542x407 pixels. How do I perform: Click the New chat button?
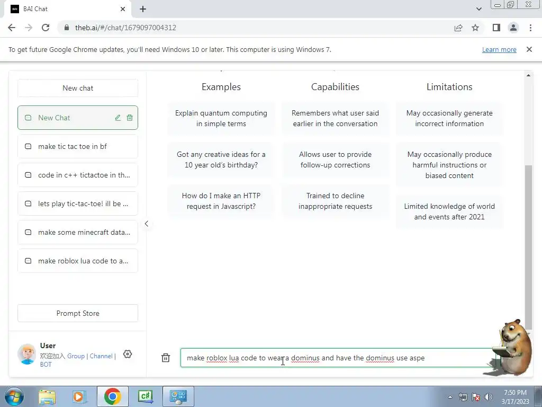click(x=78, y=88)
